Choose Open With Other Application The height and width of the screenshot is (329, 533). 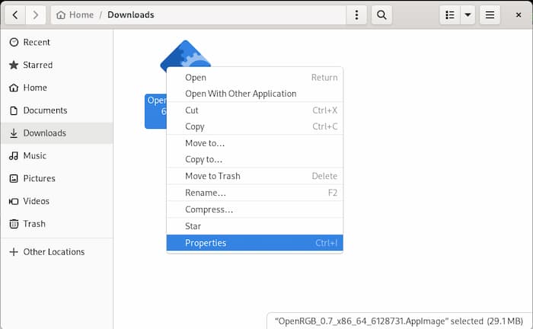pyautogui.click(x=254, y=94)
